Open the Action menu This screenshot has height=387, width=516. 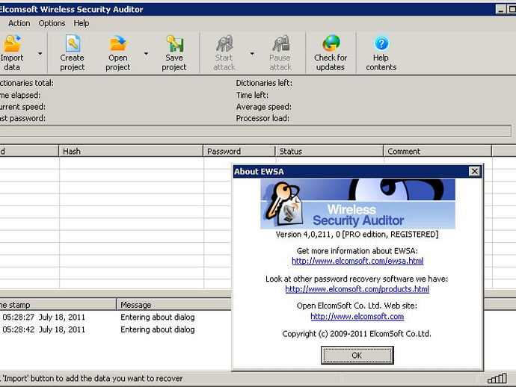click(19, 23)
